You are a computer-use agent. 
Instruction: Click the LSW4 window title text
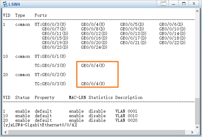[14, 4]
